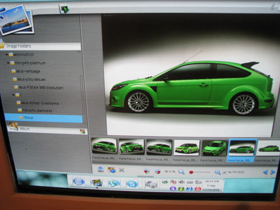Delete the photo with the gray X
280x210 pixels.
[x=122, y=170]
